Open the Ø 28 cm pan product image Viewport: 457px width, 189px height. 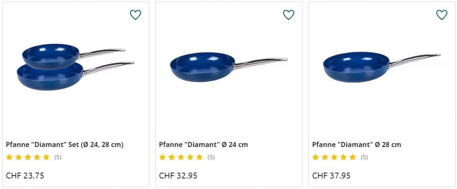coord(356,67)
